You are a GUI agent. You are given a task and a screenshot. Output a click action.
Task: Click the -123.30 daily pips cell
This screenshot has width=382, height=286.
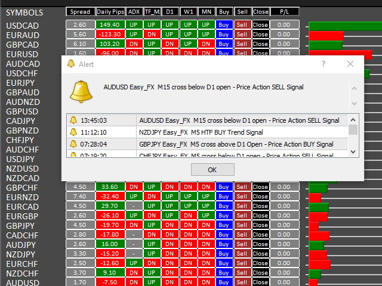point(110,35)
